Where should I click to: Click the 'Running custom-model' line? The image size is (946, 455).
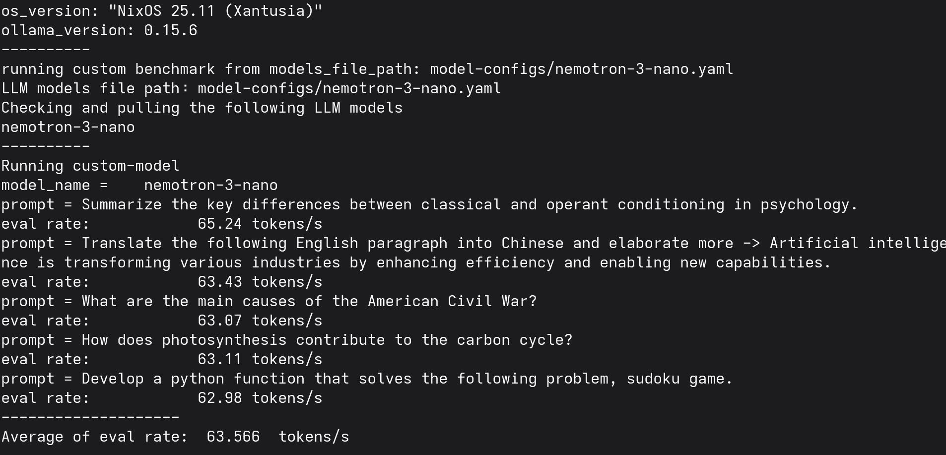(x=90, y=166)
